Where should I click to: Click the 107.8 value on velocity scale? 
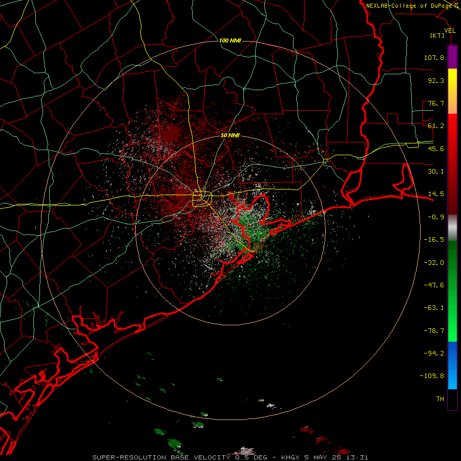pos(434,57)
